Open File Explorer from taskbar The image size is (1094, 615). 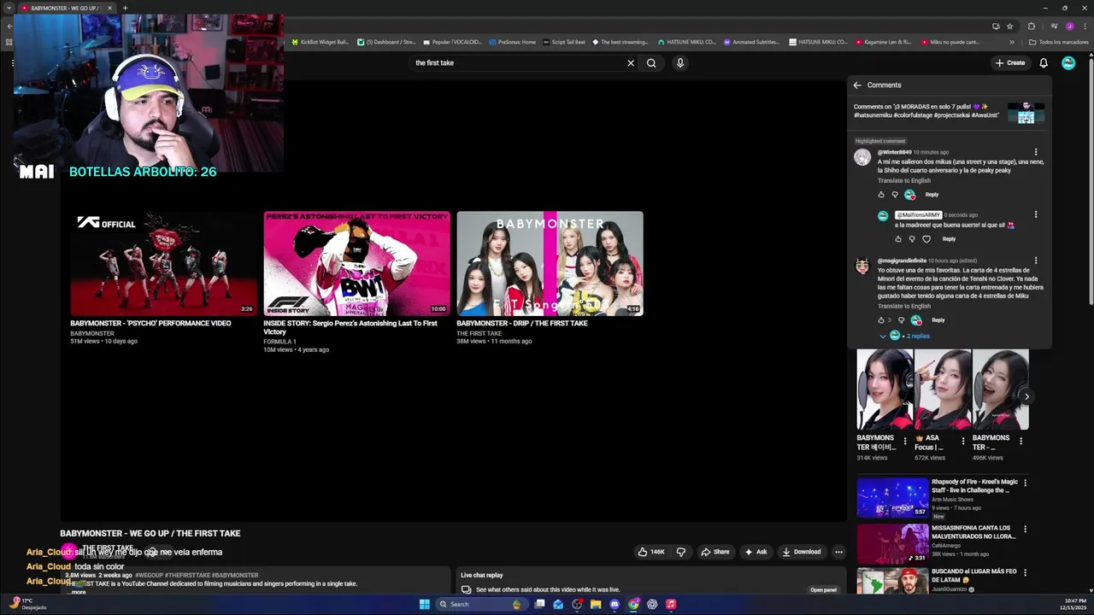[596, 604]
